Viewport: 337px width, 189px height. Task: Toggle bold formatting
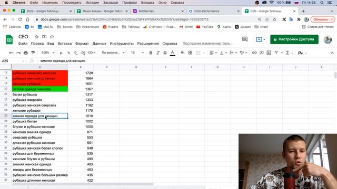click(151, 52)
